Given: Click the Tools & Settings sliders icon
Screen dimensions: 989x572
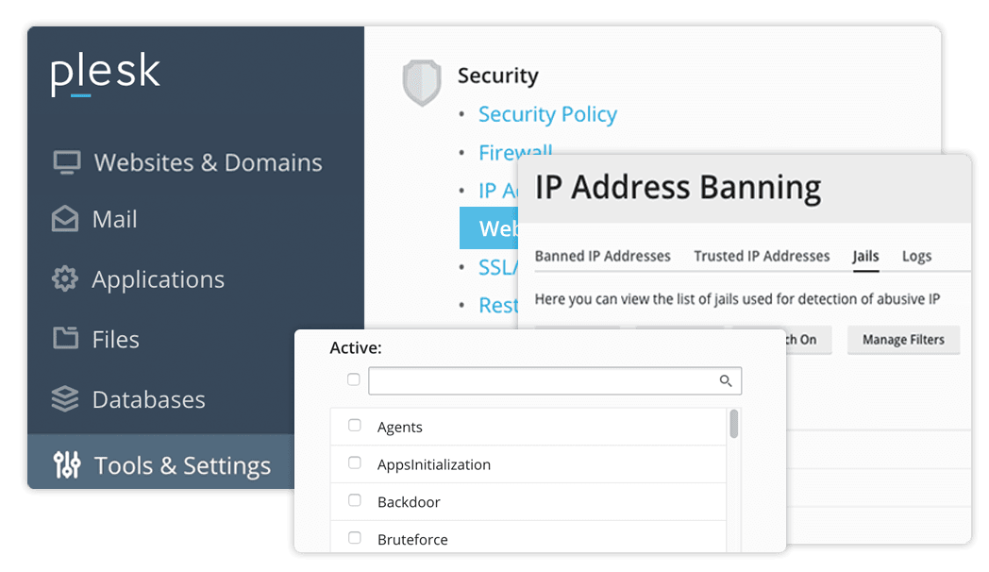Looking at the screenshot, I should coord(67,465).
